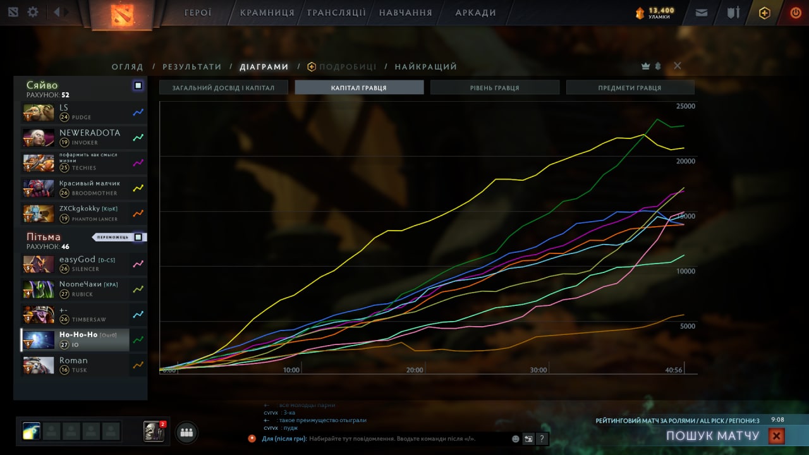The image size is (809, 455).
Task: Click the orange shards crystal icon
Action: pos(640,13)
